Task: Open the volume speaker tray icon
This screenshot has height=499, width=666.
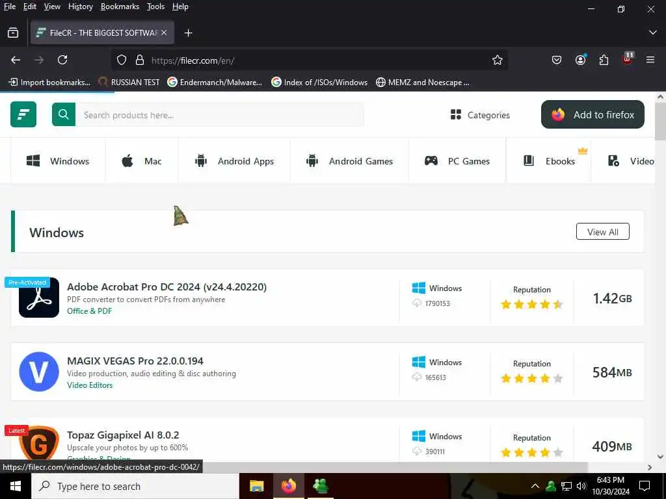Action: [x=581, y=486]
